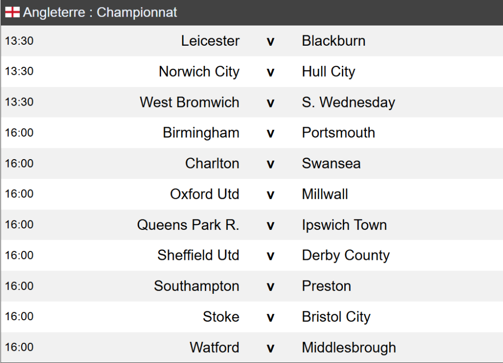503x363 pixels.
Task: Select Ipswich Town team name
Action: 344,225
